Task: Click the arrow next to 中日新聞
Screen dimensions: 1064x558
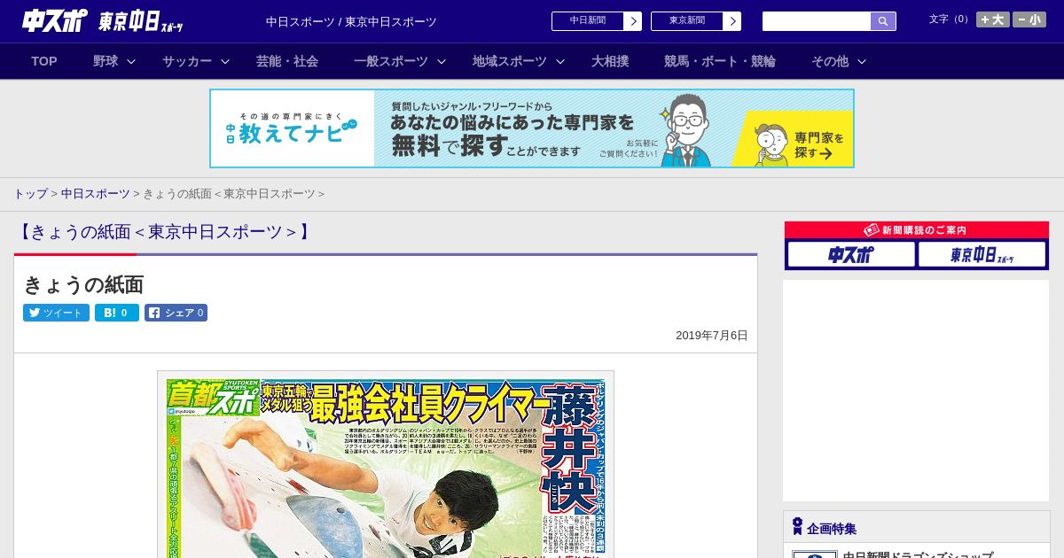Action: pyautogui.click(x=633, y=21)
